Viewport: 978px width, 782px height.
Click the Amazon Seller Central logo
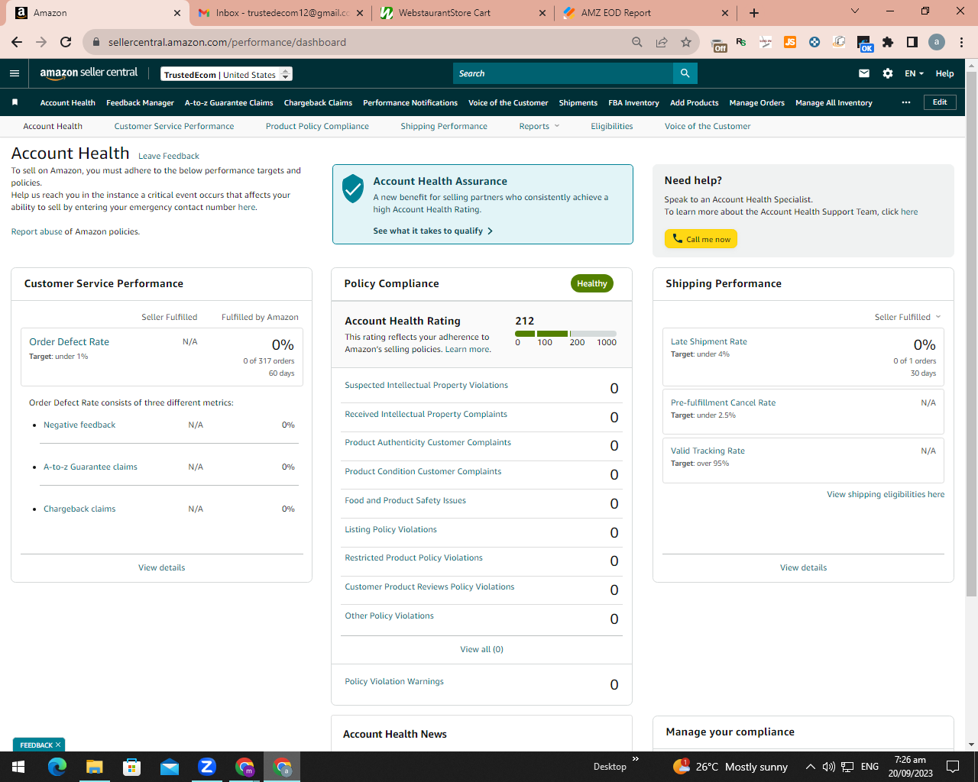pos(89,73)
